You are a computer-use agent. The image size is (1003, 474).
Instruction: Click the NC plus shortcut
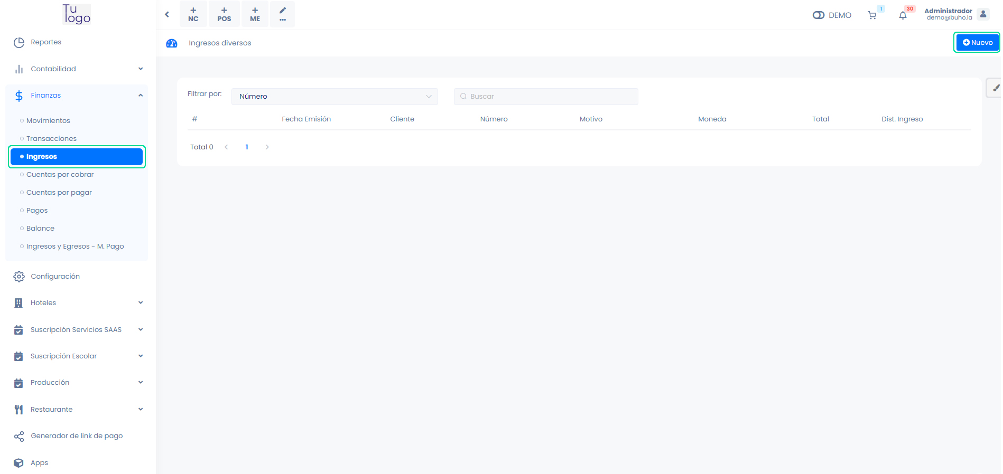pos(193,14)
